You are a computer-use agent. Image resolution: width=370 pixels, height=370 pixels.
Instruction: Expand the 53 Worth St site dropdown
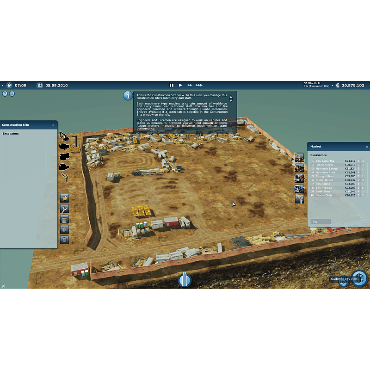pos(332,86)
